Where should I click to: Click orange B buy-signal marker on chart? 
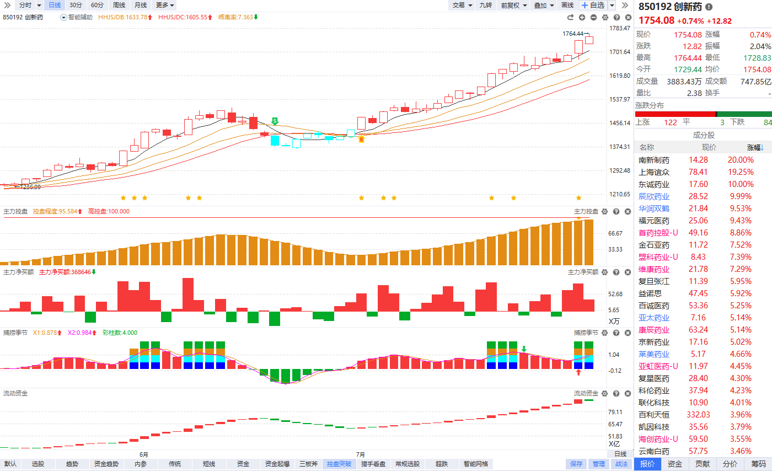361,140
